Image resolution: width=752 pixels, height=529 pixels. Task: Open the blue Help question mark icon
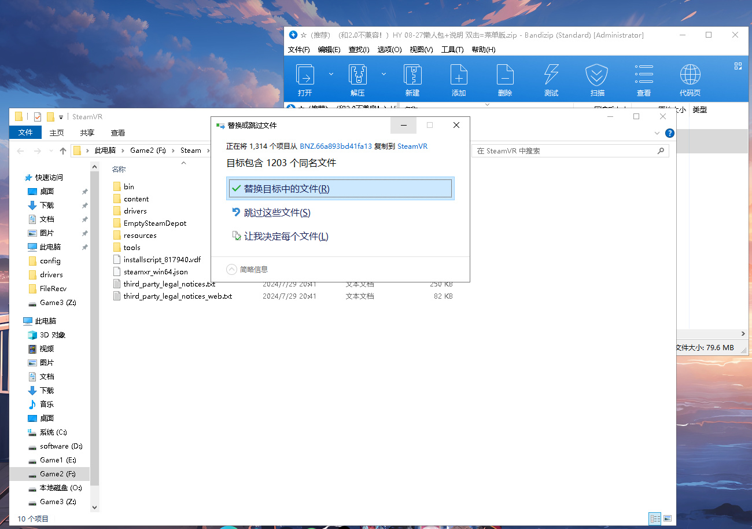(670, 133)
